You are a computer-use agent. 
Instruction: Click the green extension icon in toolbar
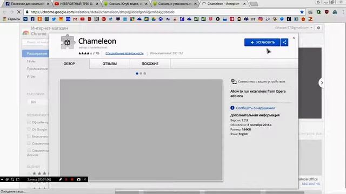(x=318, y=12)
